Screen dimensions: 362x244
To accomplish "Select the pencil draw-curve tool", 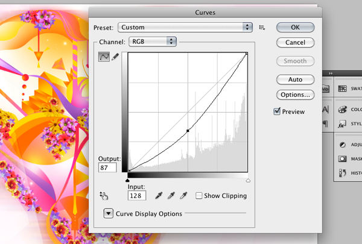I will click(115, 57).
